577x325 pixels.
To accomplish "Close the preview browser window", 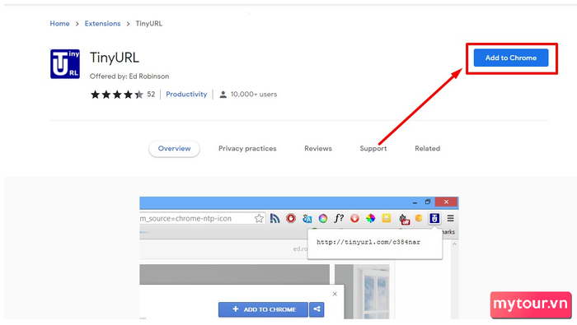I will [446, 202].
